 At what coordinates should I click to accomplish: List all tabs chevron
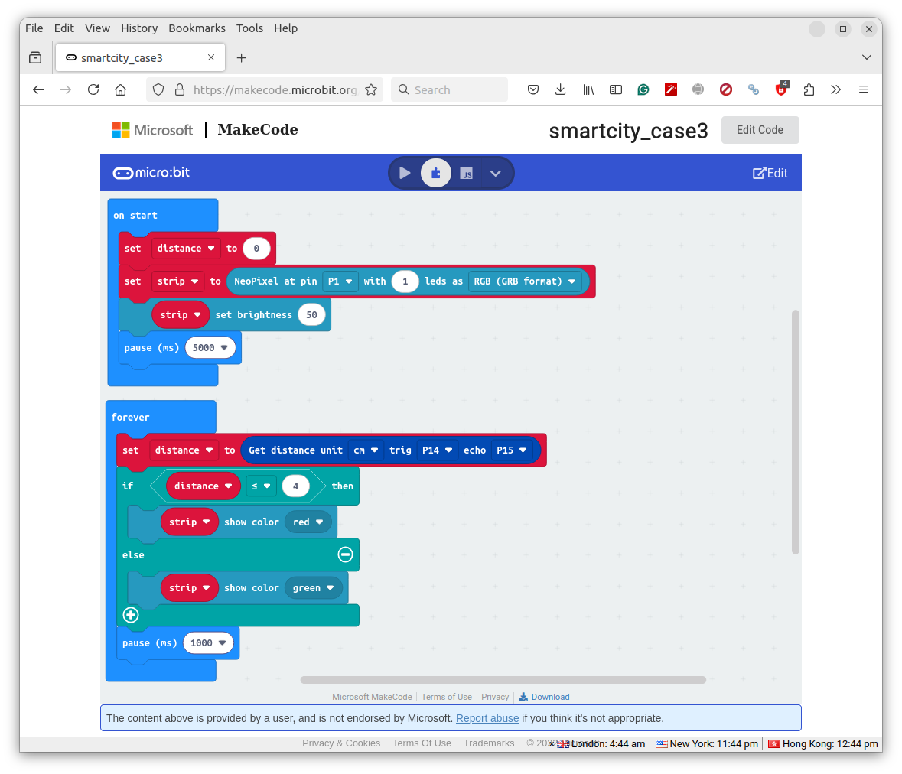tap(866, 57)
